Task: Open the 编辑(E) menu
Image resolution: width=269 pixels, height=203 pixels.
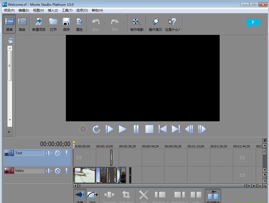Action: pos(24,10)
